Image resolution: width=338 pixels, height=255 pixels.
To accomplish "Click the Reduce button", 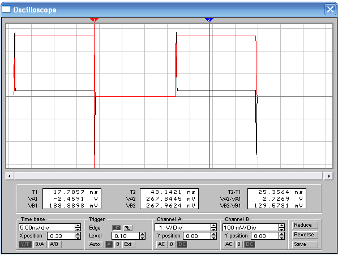I will (x=305, y=225).
